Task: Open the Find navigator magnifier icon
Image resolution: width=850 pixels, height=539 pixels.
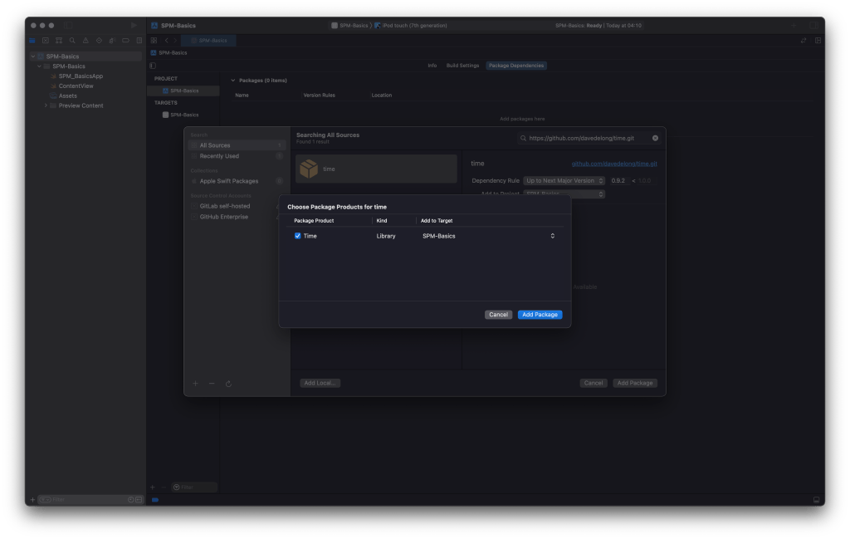Action: (72, 40)
